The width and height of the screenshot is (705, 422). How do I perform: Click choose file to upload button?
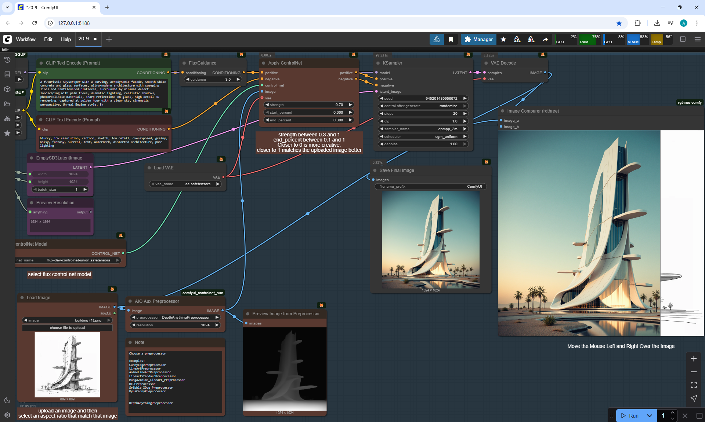click(67, 328)
